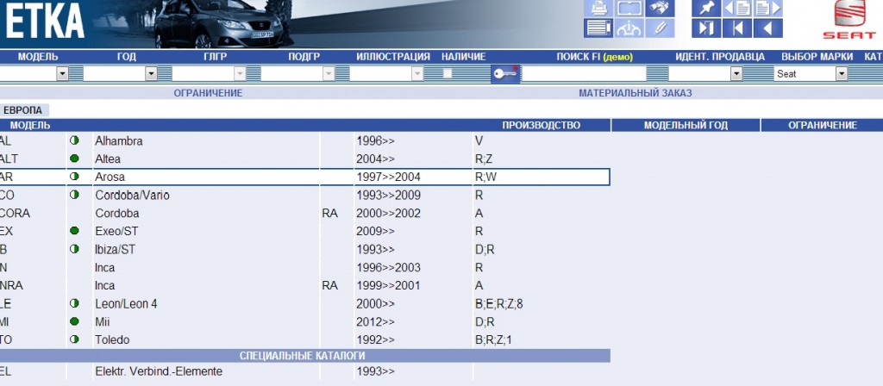Open search with binoculars icon
The height and width of the screenshot is (386, 883).
[661, 9]
